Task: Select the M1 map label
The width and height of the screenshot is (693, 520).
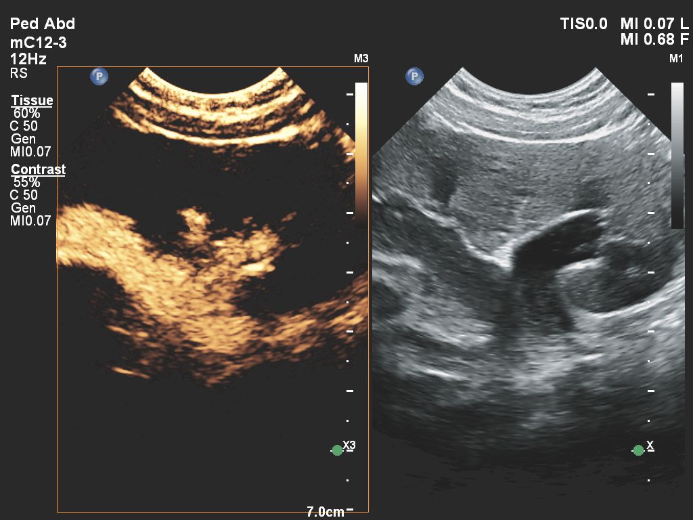Action: click(676, 59)
